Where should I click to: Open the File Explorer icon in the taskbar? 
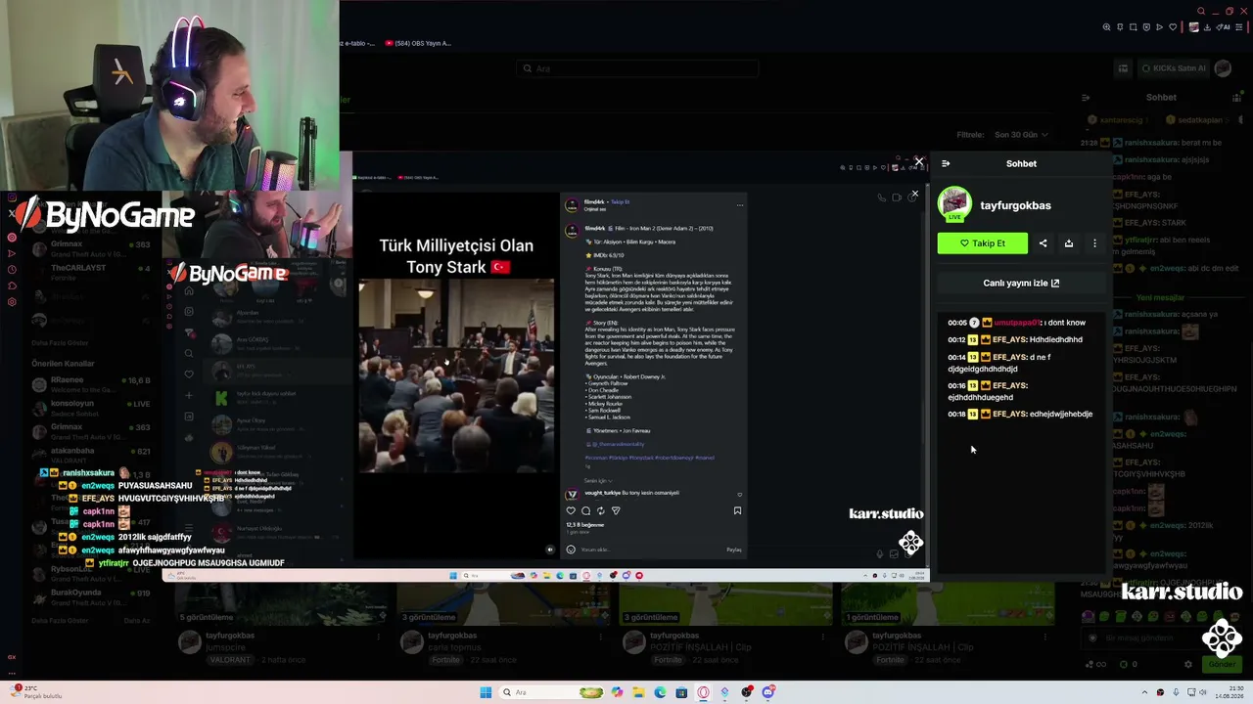(x=638, y=692)
